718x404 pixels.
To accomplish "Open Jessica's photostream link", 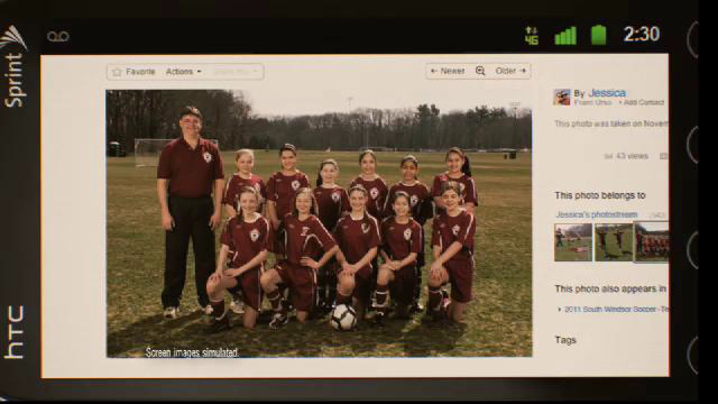I will (597, 215).
